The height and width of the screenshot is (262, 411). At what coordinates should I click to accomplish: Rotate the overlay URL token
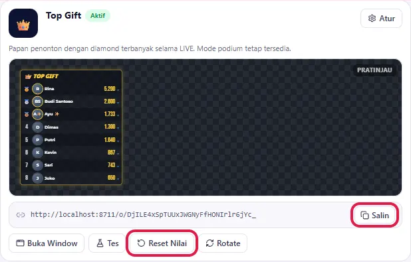pos(223,243)
